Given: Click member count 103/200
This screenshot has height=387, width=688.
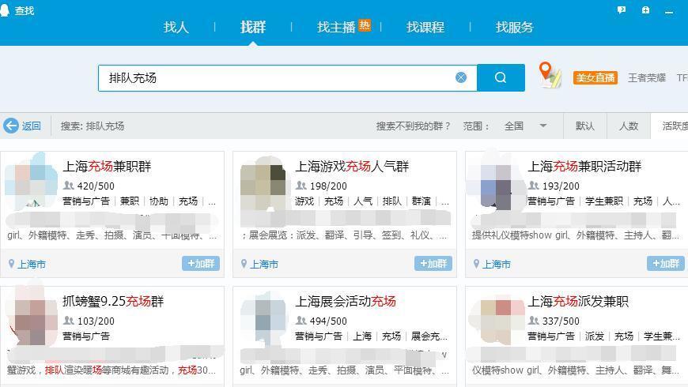Looking at the screenshot, I should (96, 321).
